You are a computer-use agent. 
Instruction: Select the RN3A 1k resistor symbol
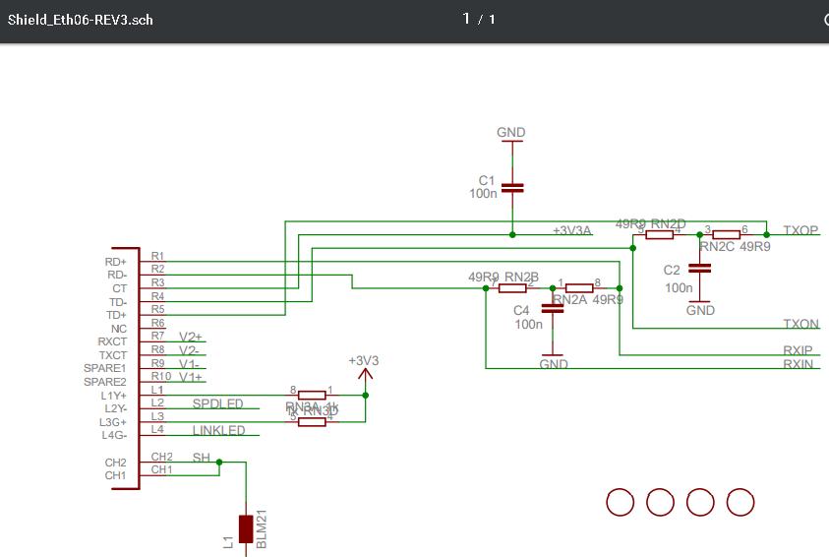coord(312,396)
